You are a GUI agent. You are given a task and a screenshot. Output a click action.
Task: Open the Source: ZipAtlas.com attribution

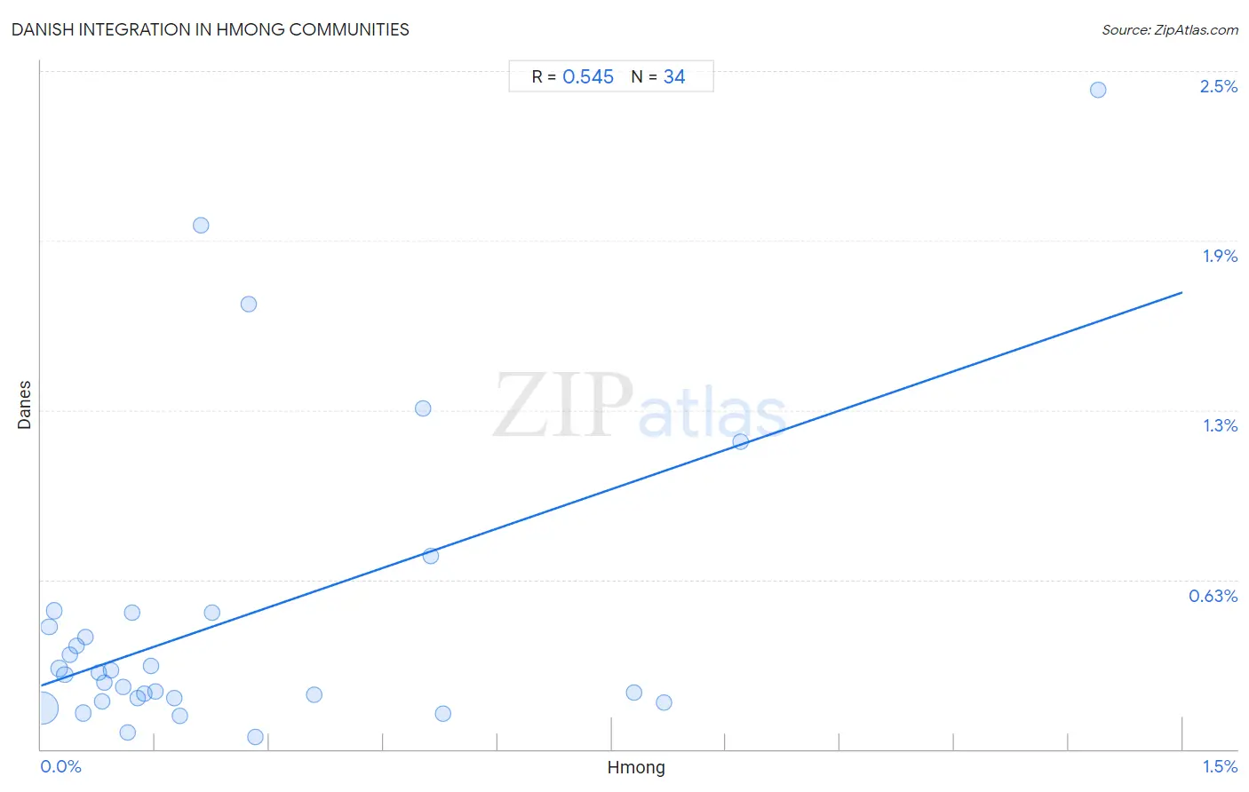click(1170, 30)
